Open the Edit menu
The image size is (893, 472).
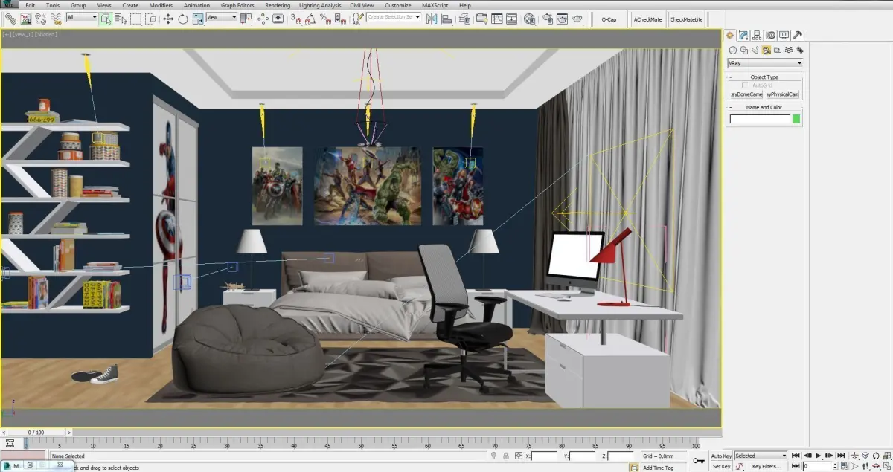pyautogui.click(x=31, y=5)
